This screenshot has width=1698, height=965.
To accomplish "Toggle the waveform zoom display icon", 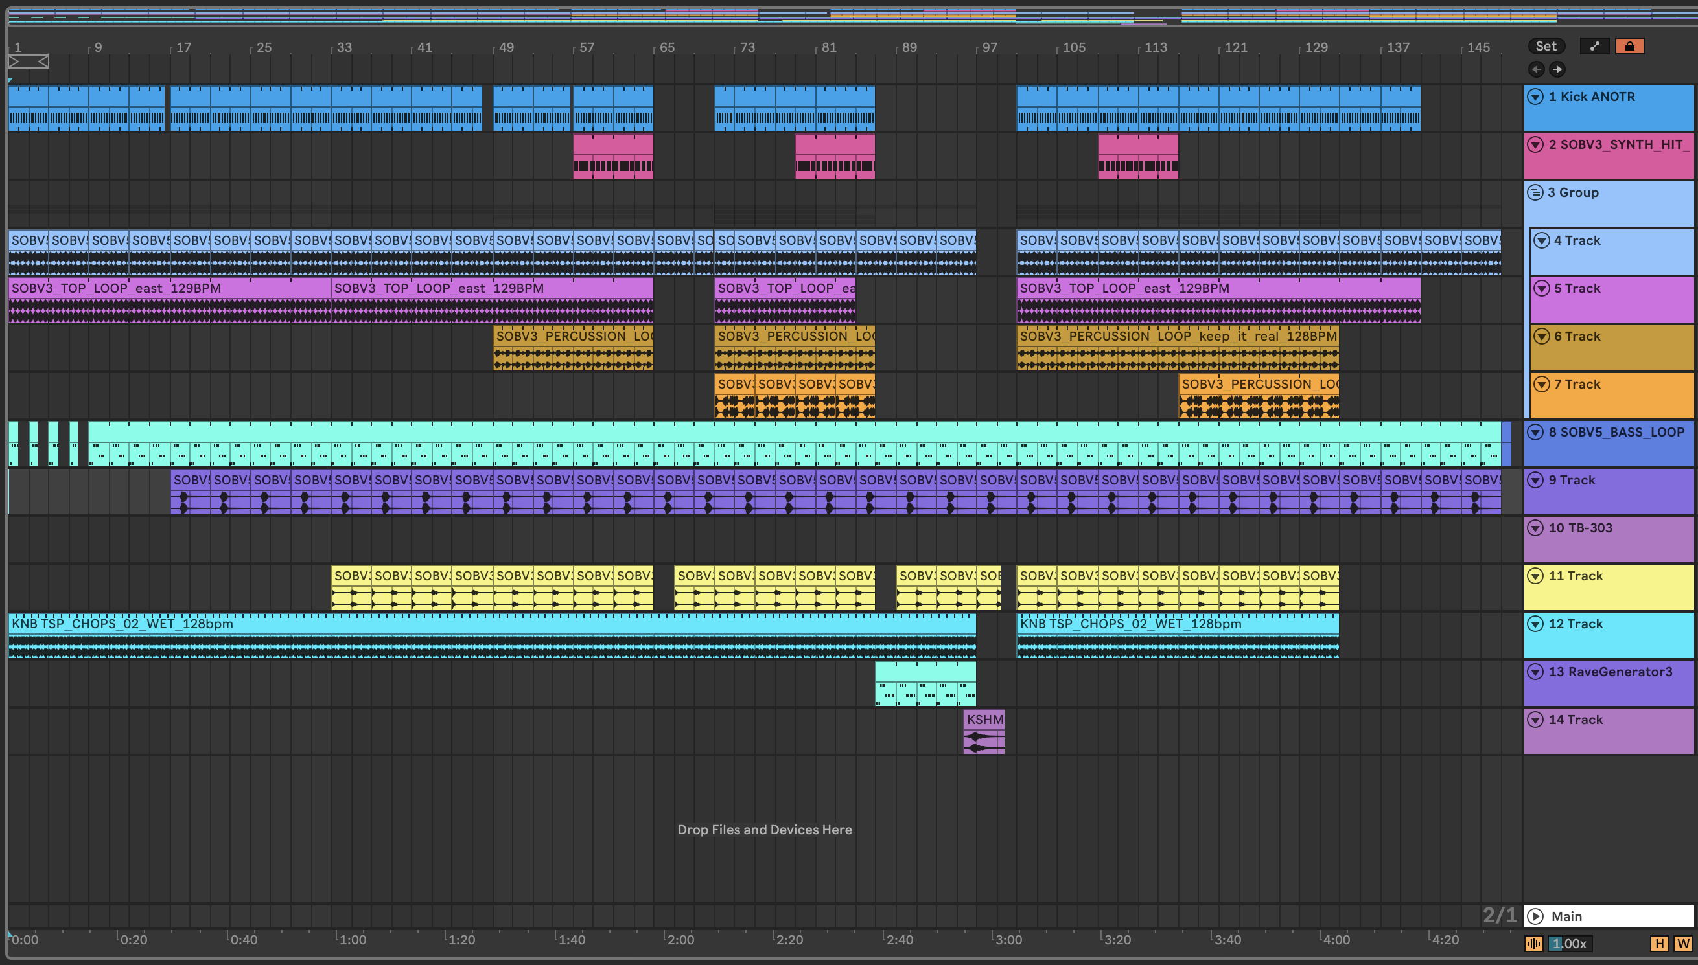I will click(x=1533, y=943).
